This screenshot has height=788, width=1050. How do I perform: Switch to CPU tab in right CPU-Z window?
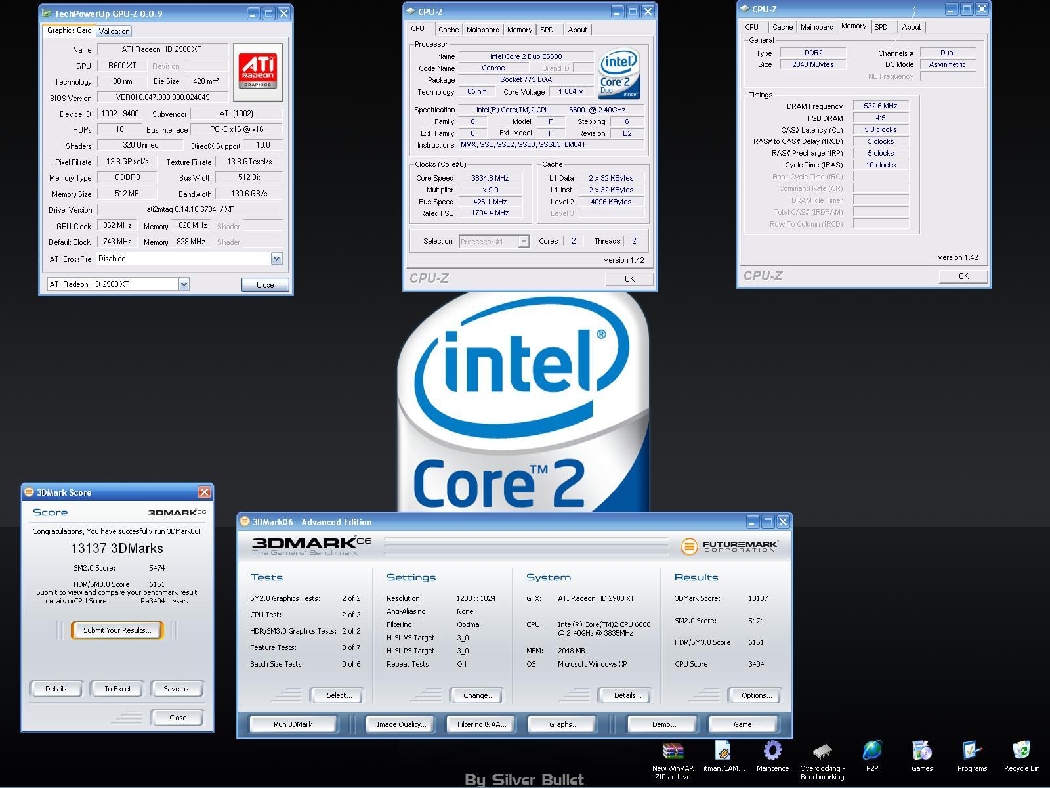[752, 27]
